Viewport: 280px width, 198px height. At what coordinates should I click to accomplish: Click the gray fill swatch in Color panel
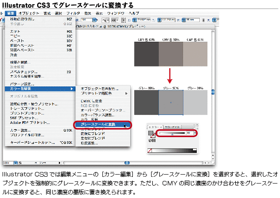(151, 133)
